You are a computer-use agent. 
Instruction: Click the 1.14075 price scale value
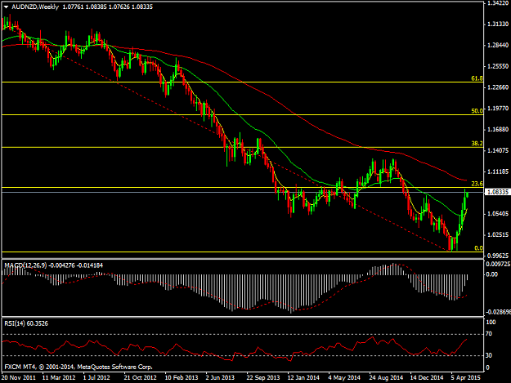pyautogui.click(x=498, y=150)
